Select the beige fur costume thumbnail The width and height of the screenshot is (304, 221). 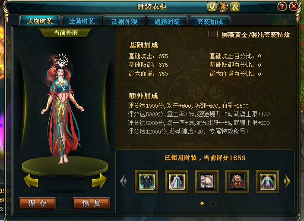207,181
